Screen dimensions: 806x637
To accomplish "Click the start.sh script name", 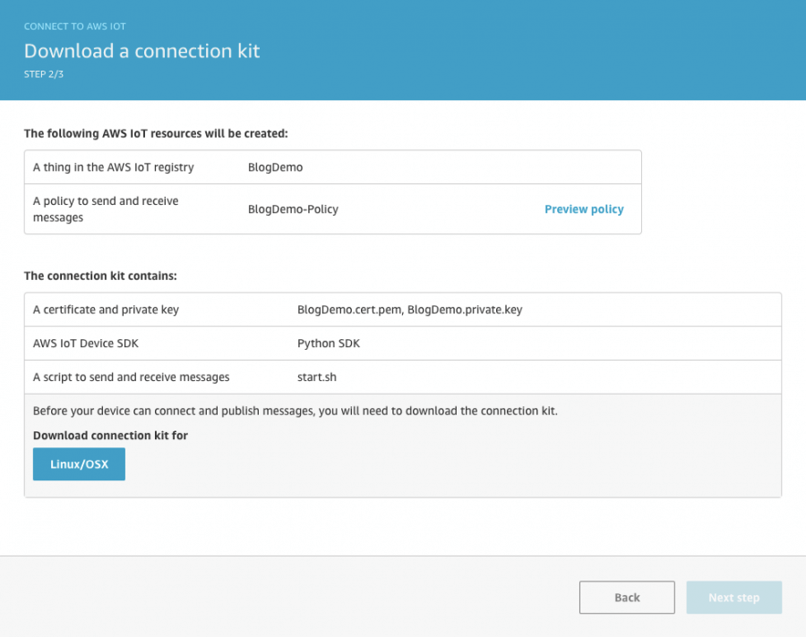I will coord(317,377).
